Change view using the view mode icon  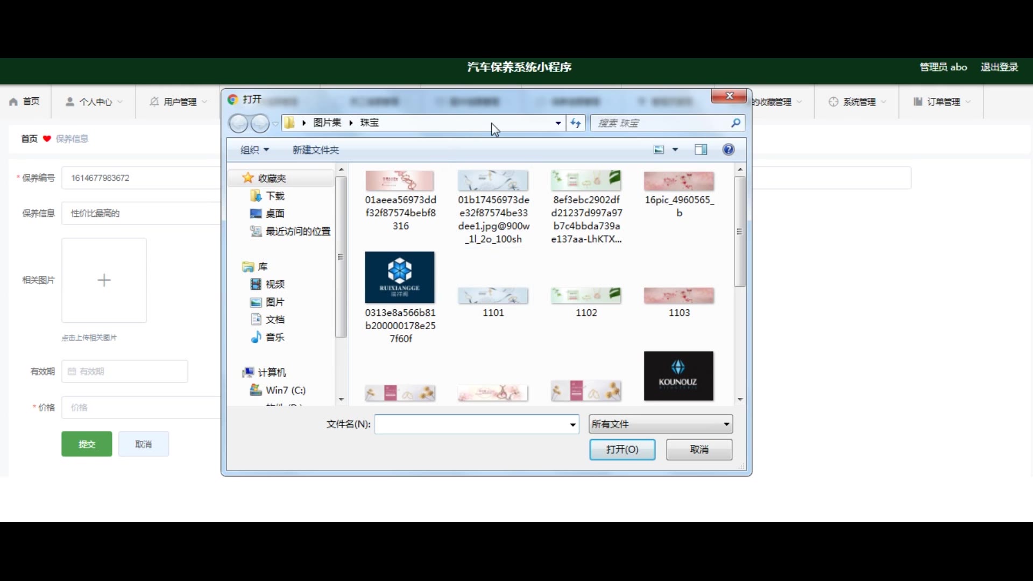coord(659,150)
